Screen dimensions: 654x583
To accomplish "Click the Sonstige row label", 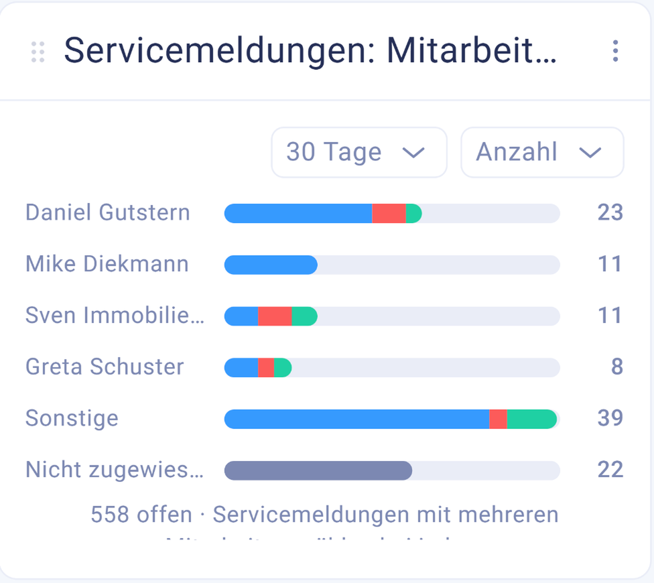I will pyautogui.click(x=72, y=418).
